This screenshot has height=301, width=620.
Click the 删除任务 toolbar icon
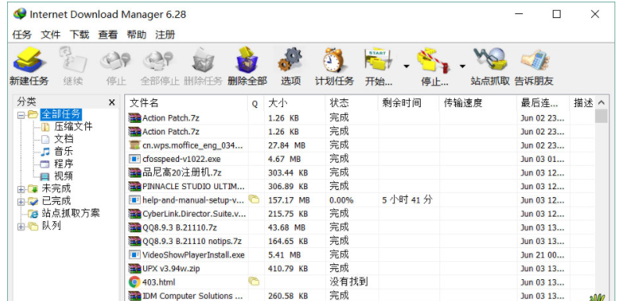tap(203, 61)
